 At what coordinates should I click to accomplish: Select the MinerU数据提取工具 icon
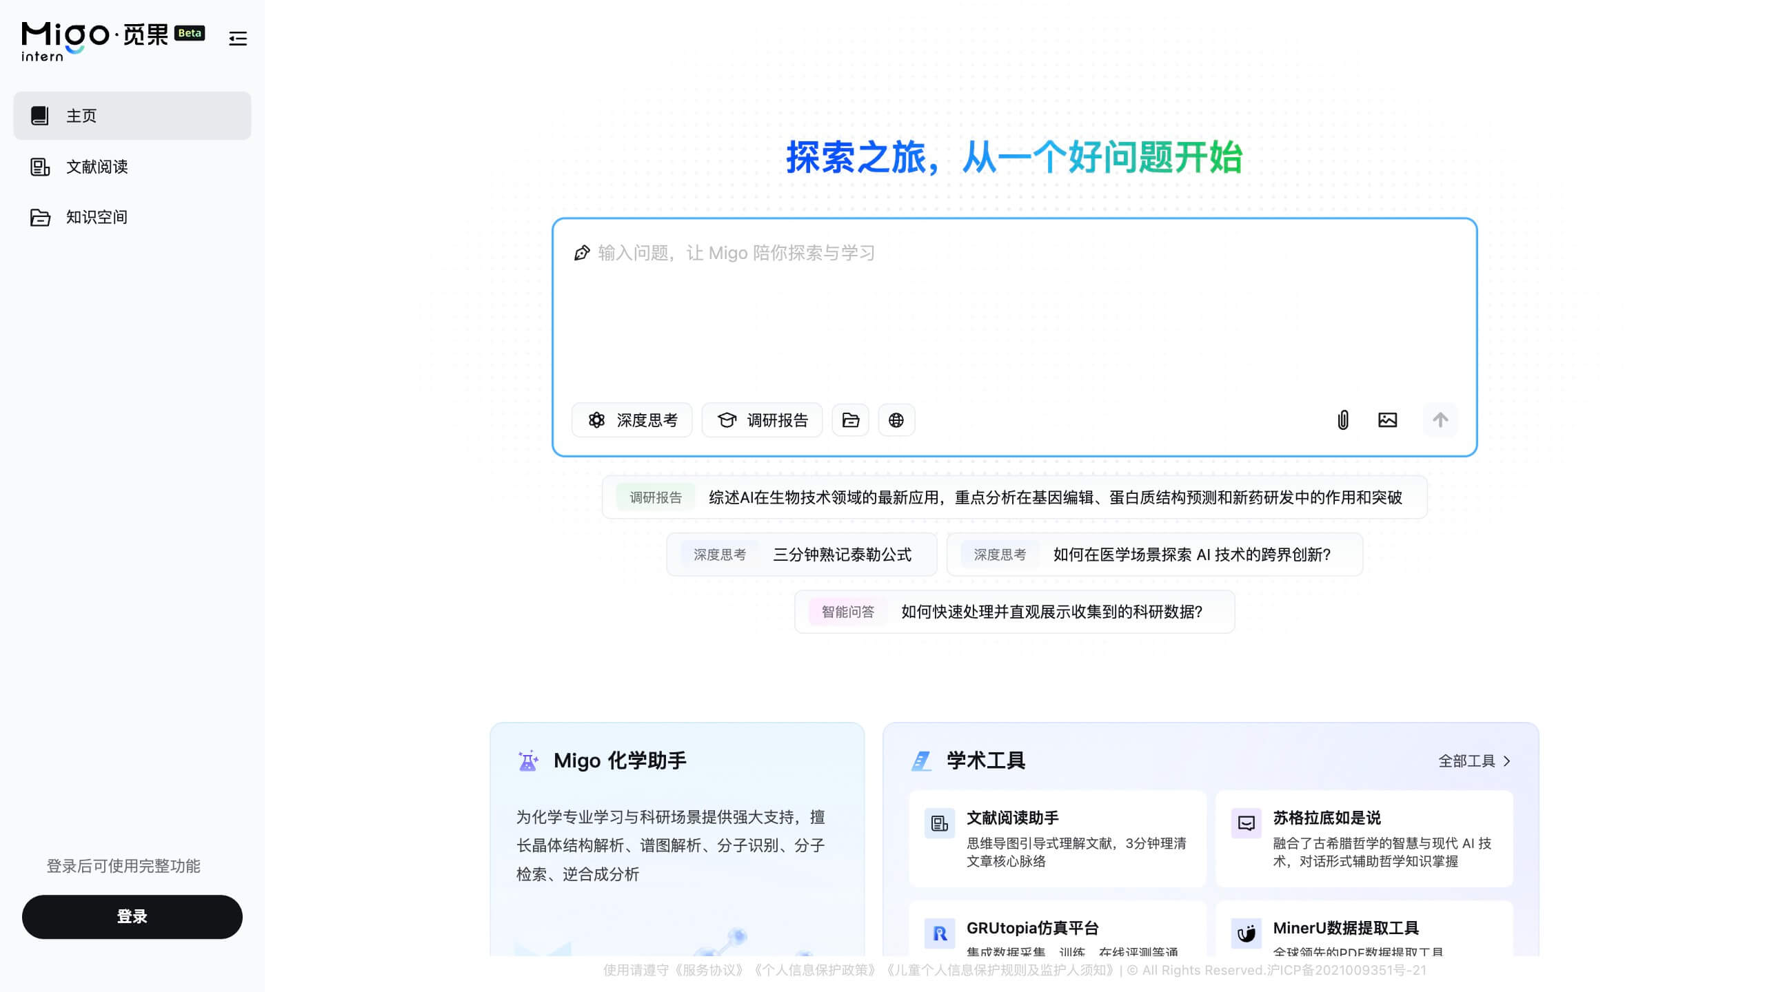(1246, 932)
